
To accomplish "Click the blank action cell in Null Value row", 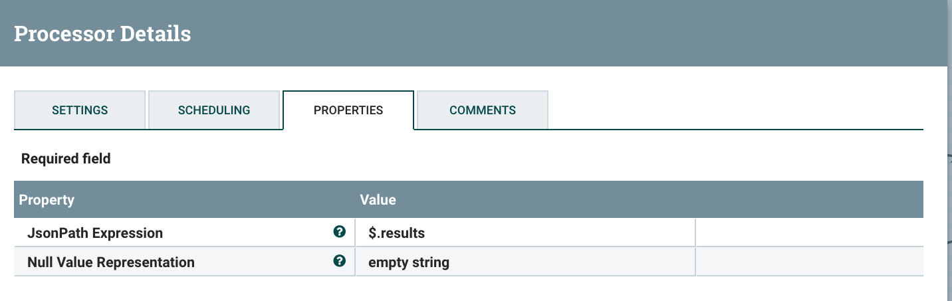I will click(808, 262).
